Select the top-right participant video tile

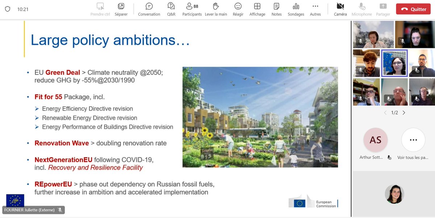(x=415, y=34)
